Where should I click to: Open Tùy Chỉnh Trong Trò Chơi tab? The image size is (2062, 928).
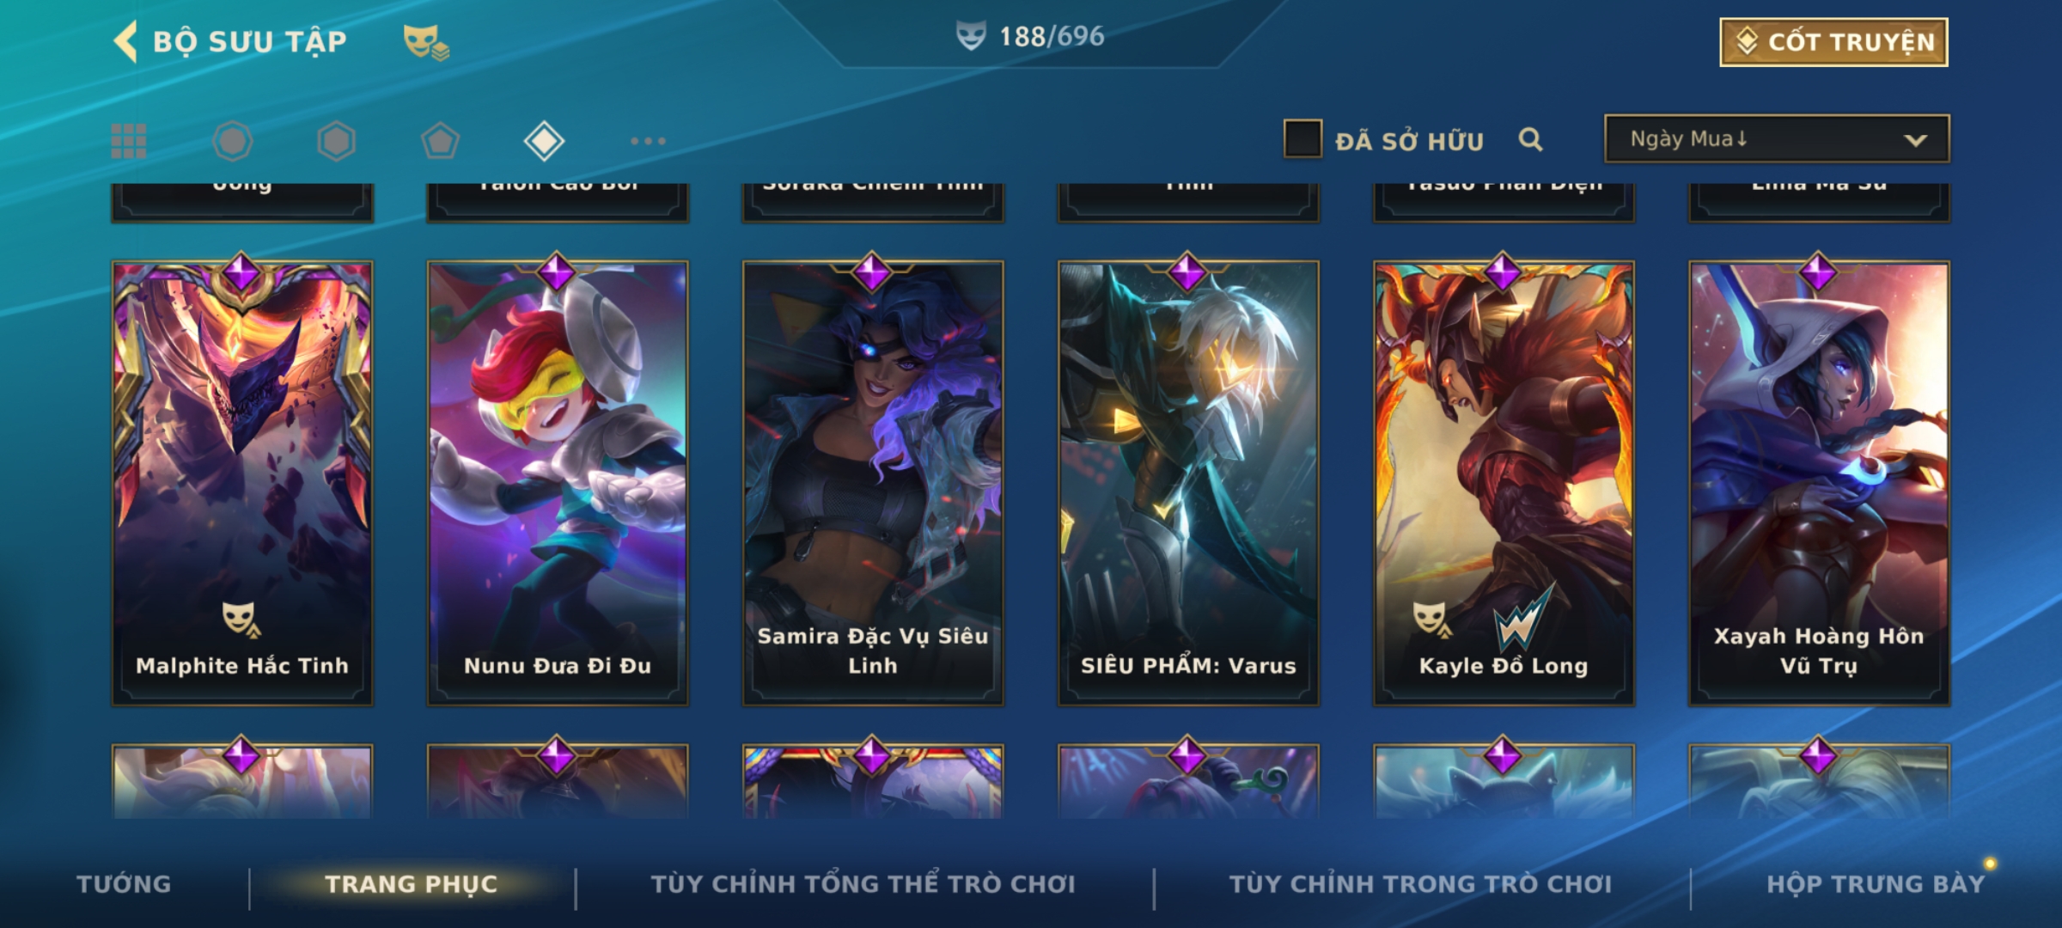pyautogui.click(x=1420, y=883)
